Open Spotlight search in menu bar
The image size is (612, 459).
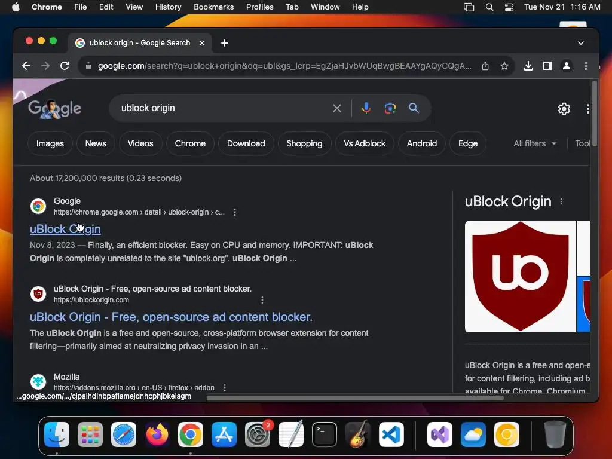(x=489, y=7)
